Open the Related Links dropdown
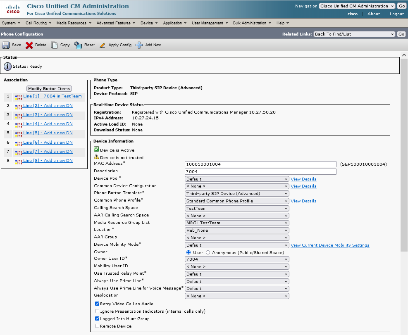Viewport: 408px width, 335px height. pos(354,34)
